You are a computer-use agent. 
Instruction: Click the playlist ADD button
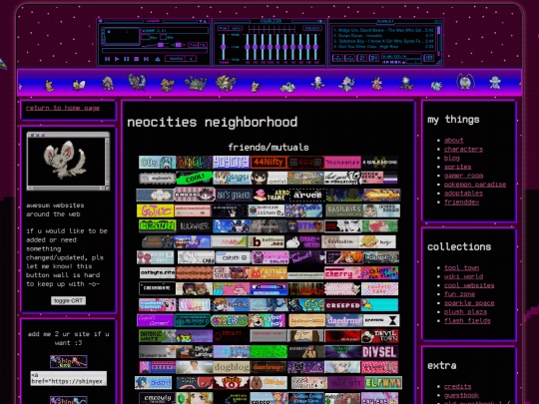[338, 58]
